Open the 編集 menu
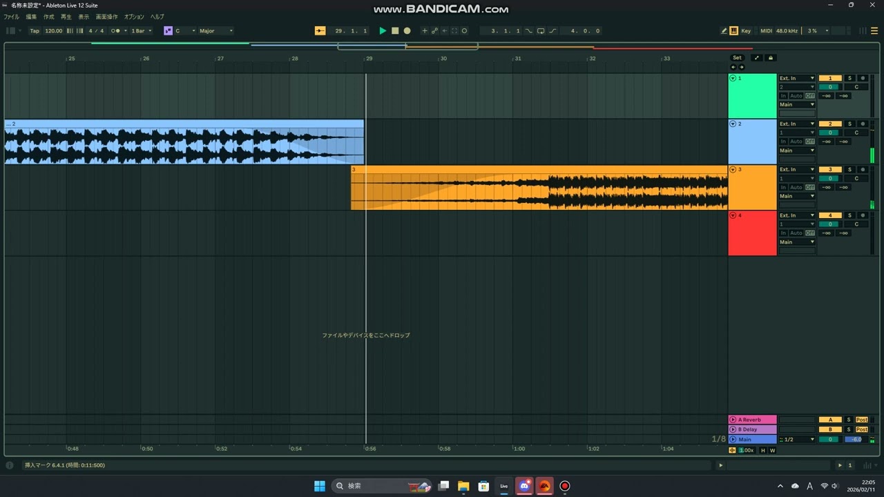Screen dimensions: 884x497 31,17
